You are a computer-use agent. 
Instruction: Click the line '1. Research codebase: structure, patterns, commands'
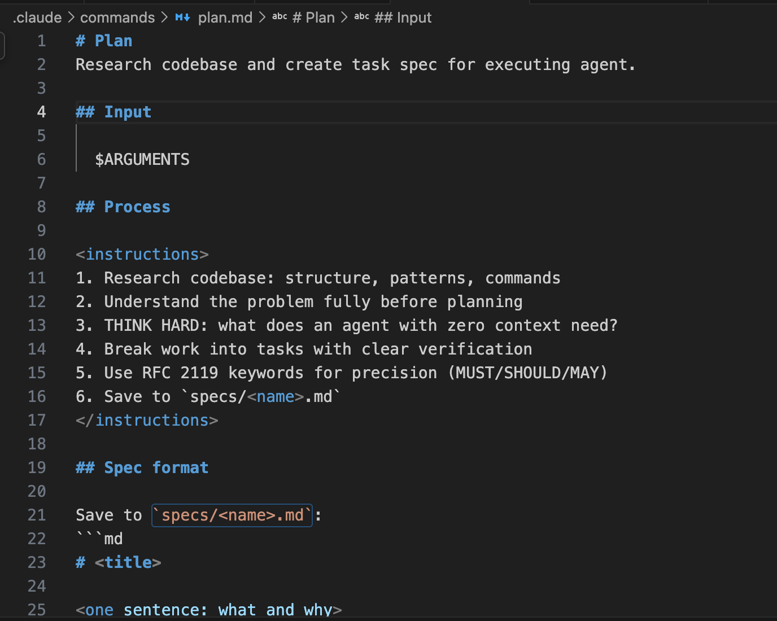tap(318, 278)
